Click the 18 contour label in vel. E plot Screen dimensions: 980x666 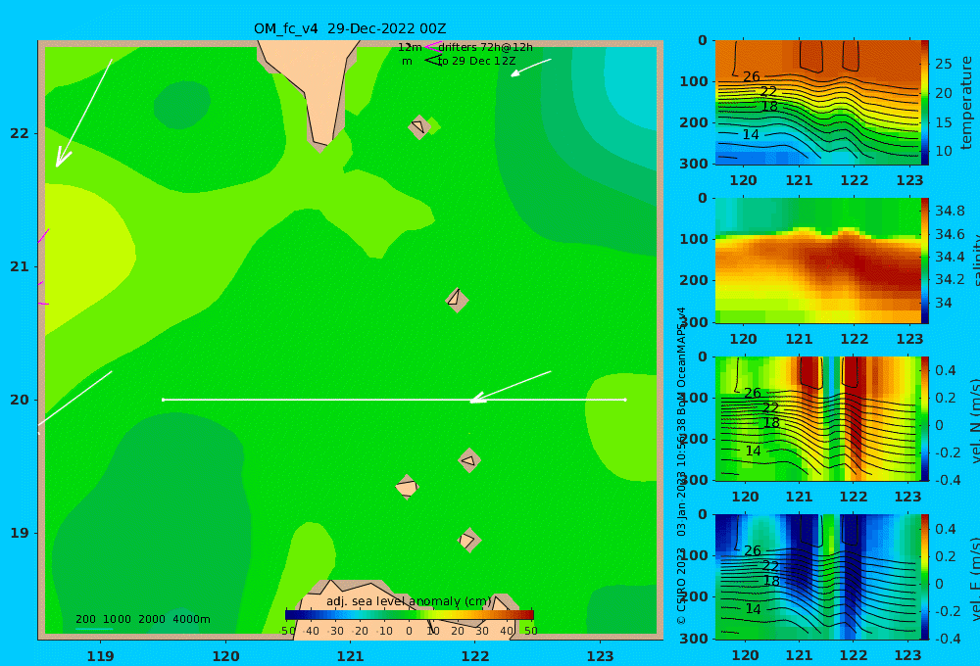(x=771, y=581)
